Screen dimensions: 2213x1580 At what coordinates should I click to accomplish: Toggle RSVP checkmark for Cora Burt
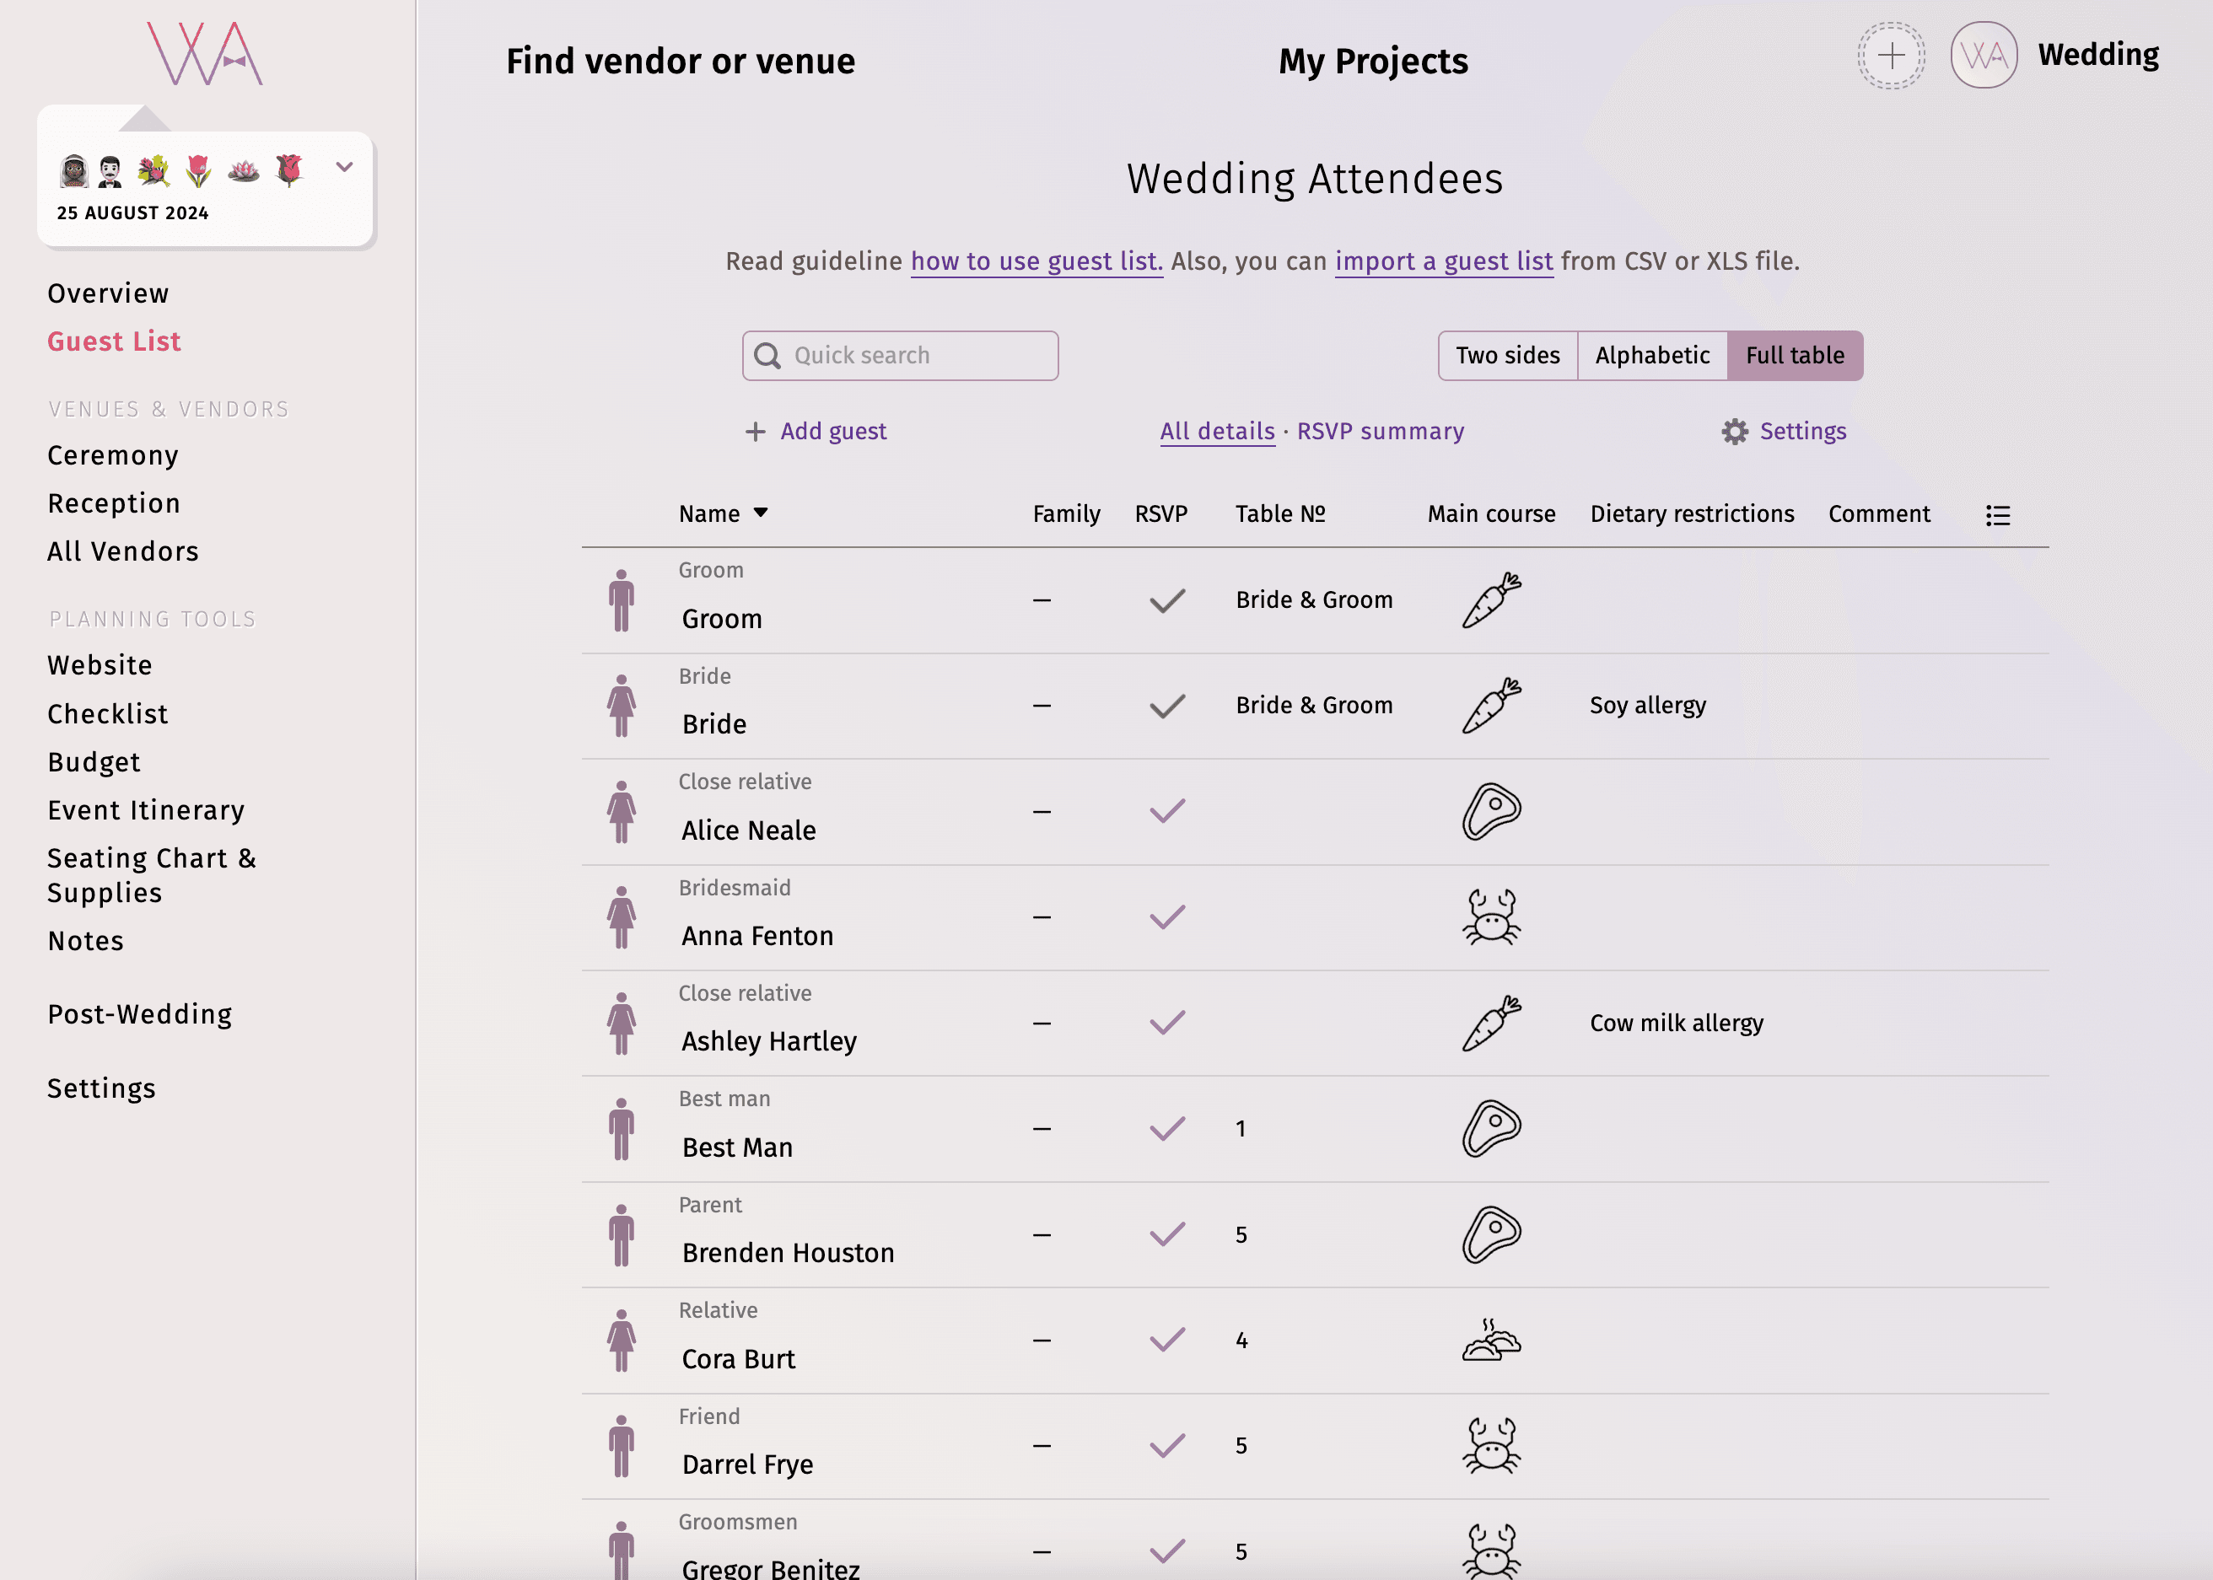(x=1166, y=1341)
